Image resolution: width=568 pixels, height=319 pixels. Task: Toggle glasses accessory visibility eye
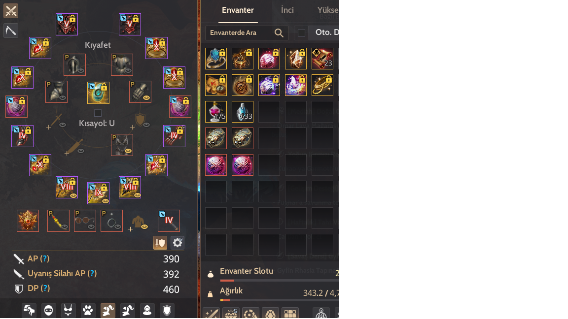click(x=91, y=226)
